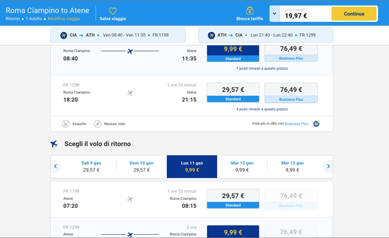Click the Esaurito sold-out legend icon
This screenshot has height=238, width=389.
[66, 124]
